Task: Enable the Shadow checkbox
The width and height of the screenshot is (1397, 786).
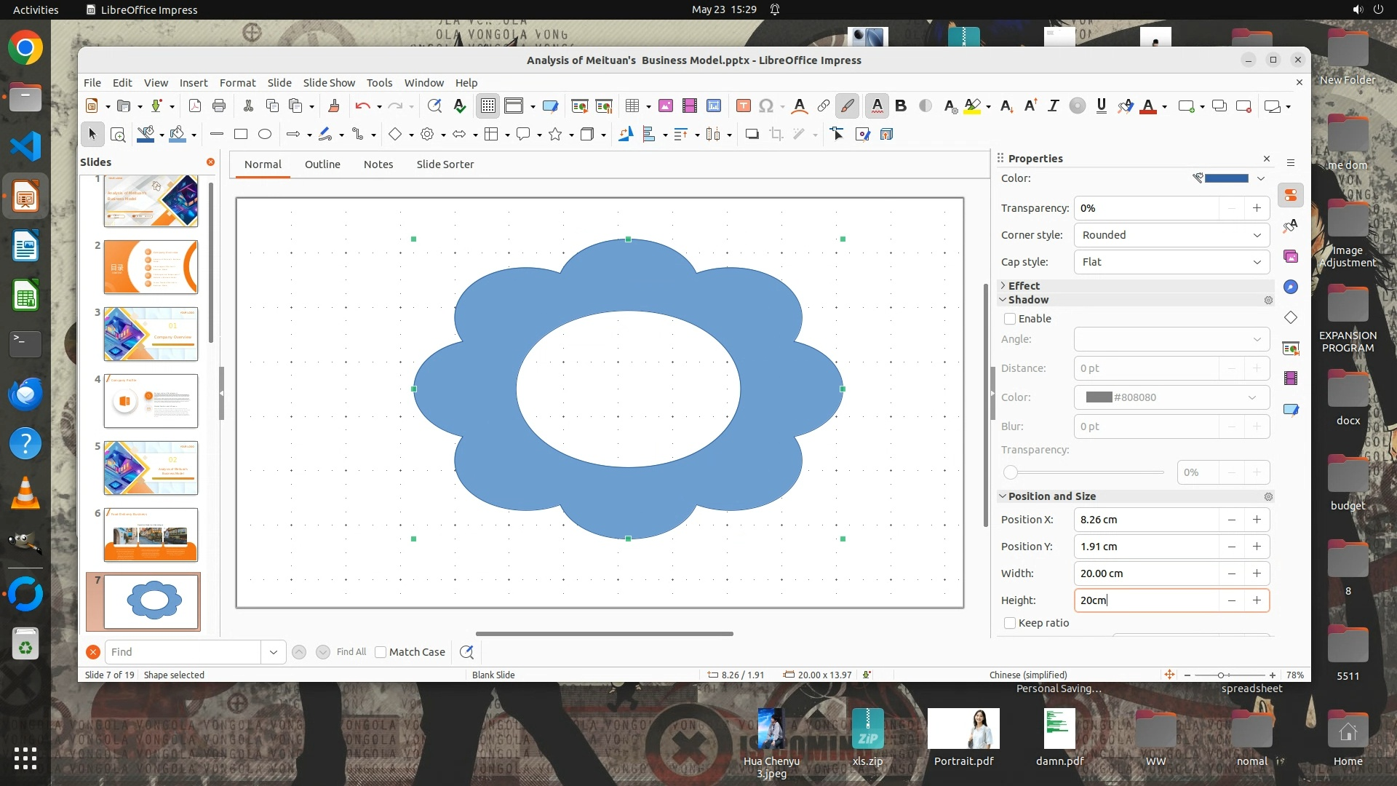Action: coord(1010,319)
